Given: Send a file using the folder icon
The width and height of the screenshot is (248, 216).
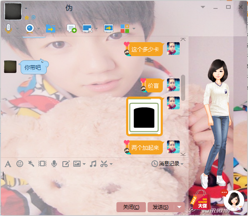Looking at the screenshot, I should pos(51,29).
